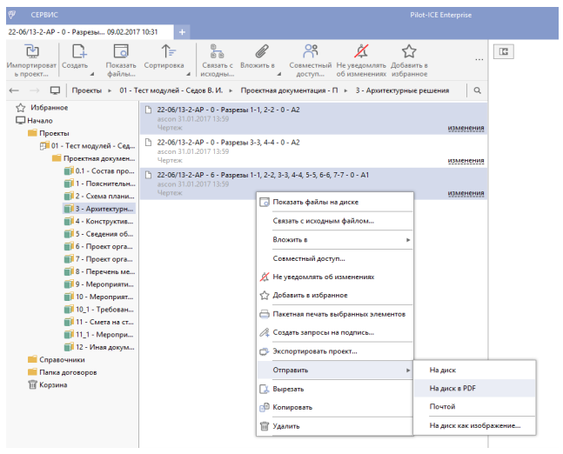The height and width of the screenshot is (454, 563).
Task: Toggle the crossed bell notifications toolbar button
Action: [361, 51]
